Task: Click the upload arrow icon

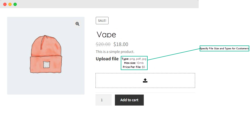Action: tap(145, 80)
